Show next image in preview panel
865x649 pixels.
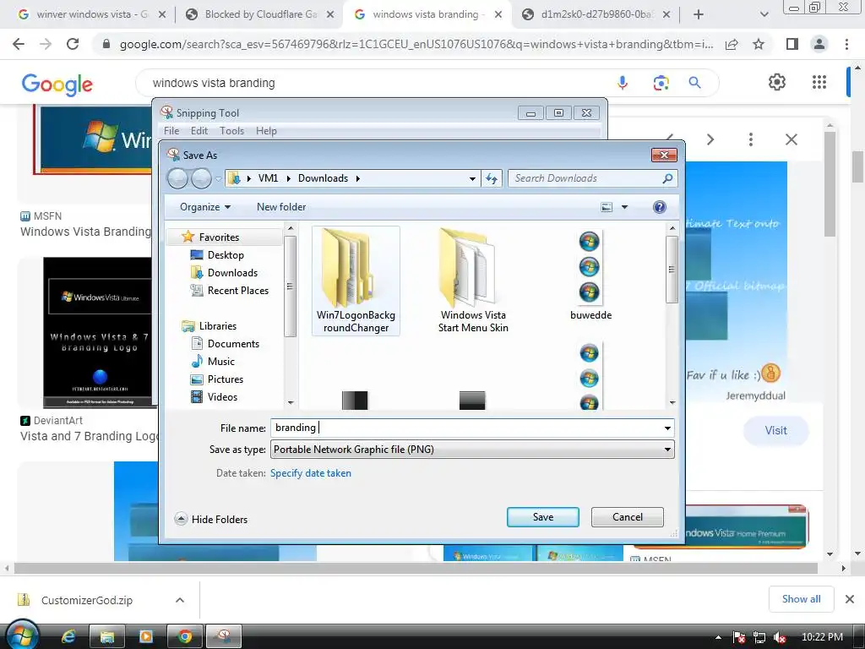710,139
